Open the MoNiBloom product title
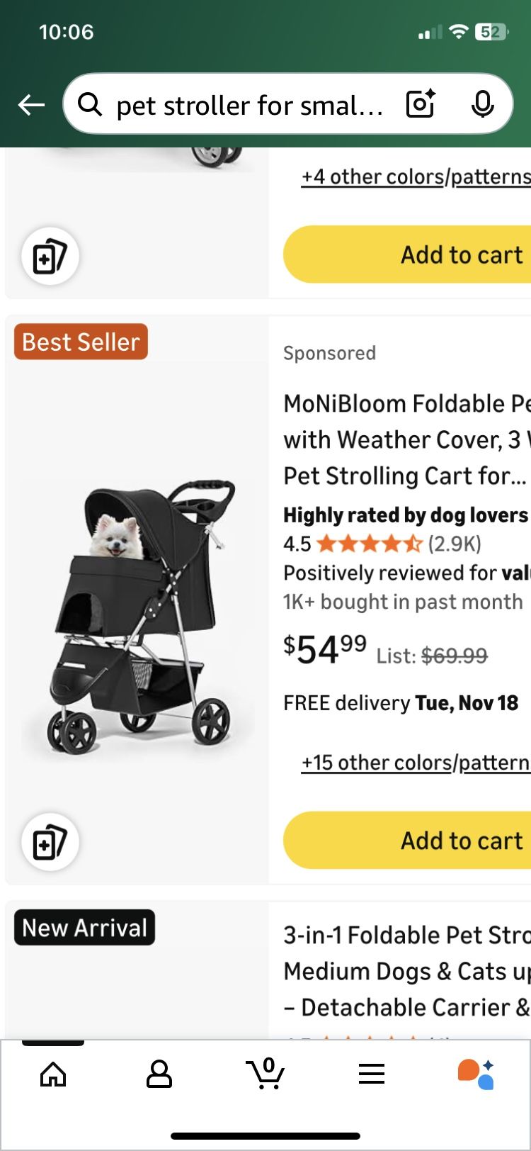The height and width of the screenshot is (1151, 531). pyautogui.click(x=404, y=439)
